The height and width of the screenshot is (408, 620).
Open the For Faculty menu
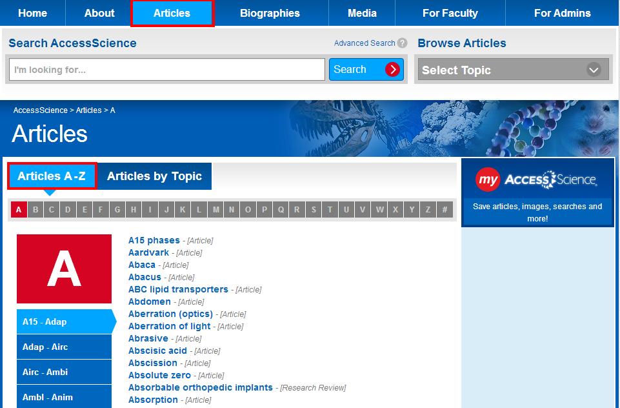click(x=450, y=13)
